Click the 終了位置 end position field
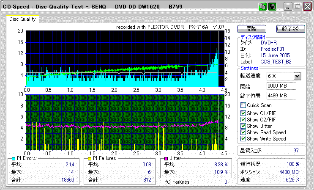Image resolution: width=314 pixels, height=190 pixels. point(281,95)
